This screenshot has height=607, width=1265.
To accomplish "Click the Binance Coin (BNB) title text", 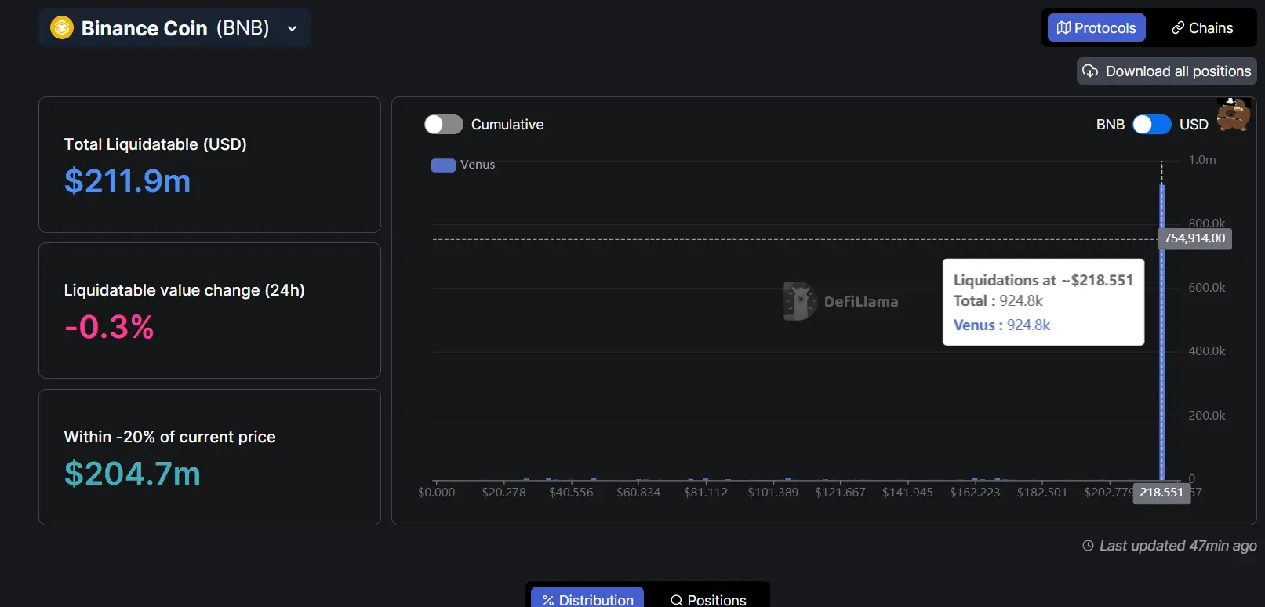I will click(176, 28).
